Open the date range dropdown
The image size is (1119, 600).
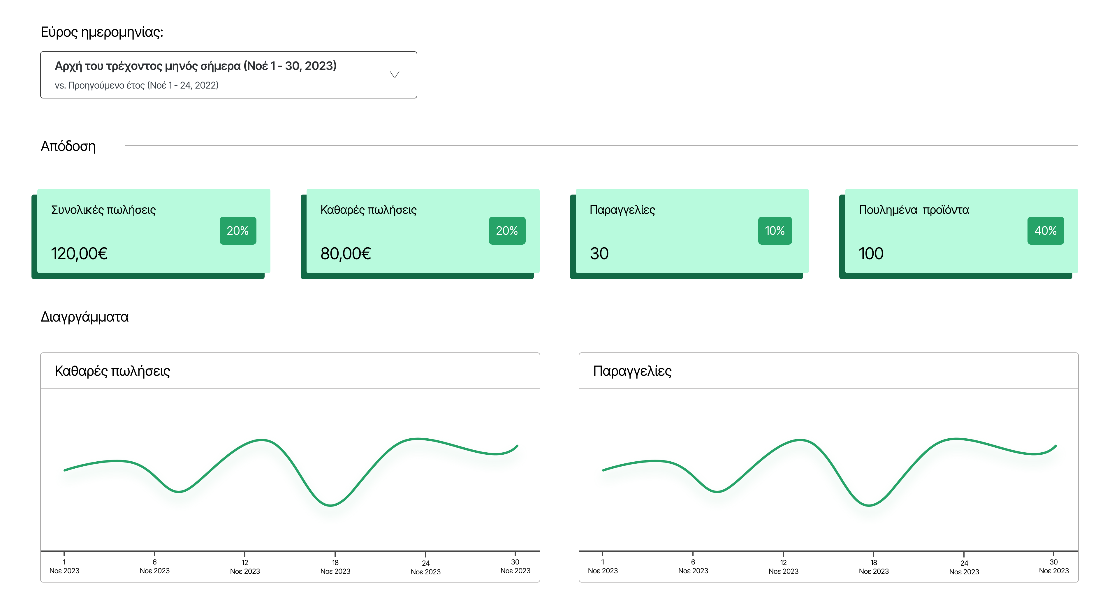coord(228,75)
